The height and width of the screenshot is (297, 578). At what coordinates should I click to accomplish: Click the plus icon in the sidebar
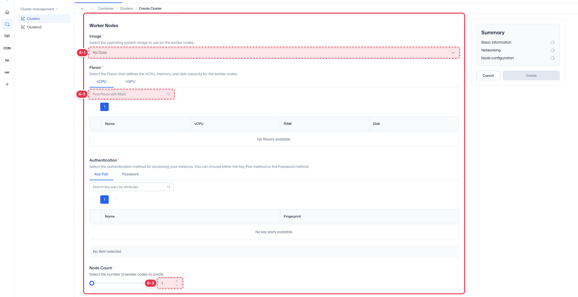tap(7, 84)
